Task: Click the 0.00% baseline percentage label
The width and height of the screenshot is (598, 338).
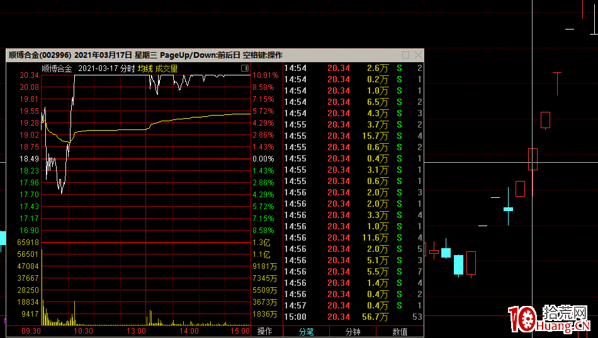Action: pos(263,159)
